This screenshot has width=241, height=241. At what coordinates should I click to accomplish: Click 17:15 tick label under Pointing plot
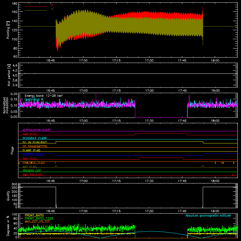(x=116, y=61)
